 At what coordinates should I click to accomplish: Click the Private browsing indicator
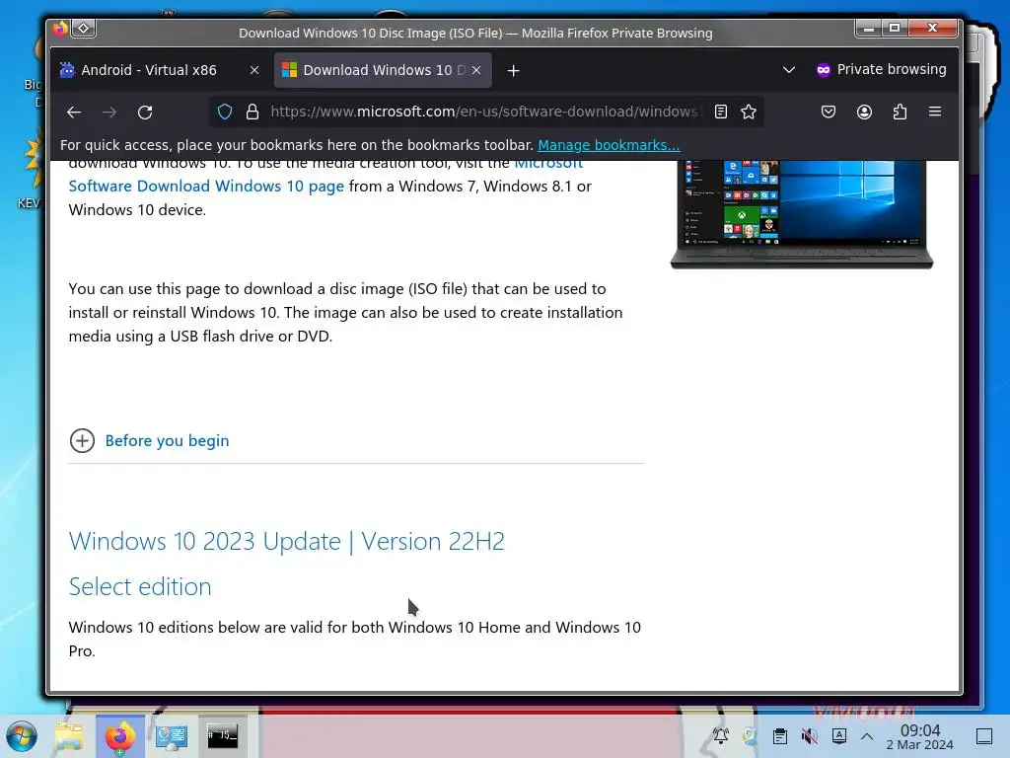881,70
